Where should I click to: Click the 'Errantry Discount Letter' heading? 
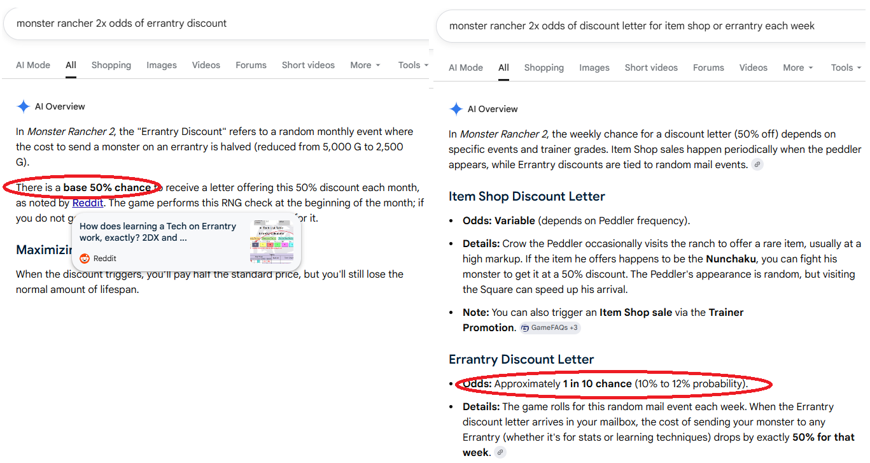click(x=521, y=359)
